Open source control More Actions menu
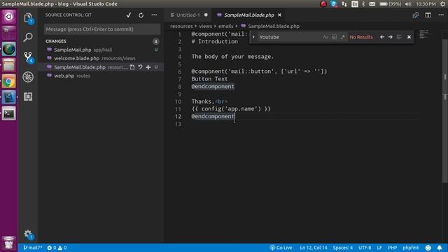448x252 pixels. [x=154, y=15]
